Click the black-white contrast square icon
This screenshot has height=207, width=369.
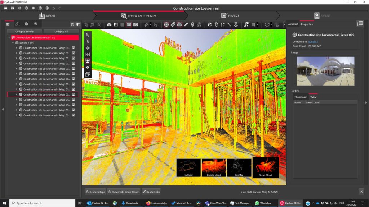point(116,24)
